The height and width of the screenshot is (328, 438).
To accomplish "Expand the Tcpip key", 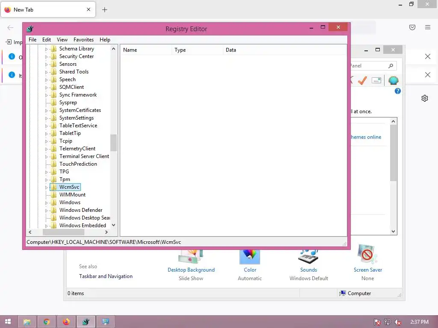I will pos(46,141).
